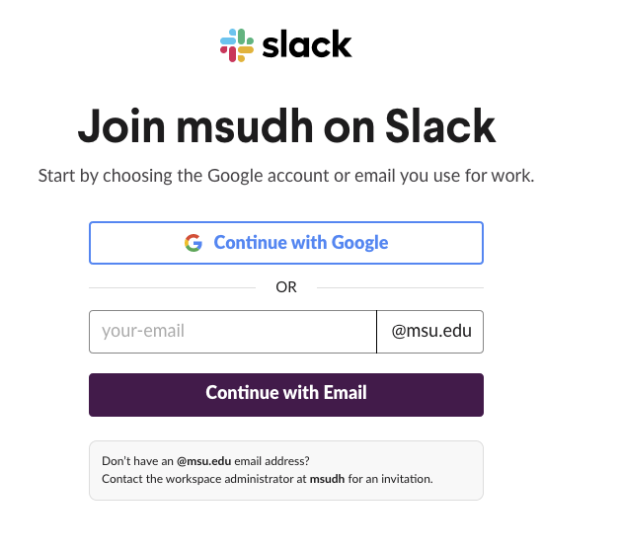
Task: Click the divider line left of OR
Action: tap(172, 287)
